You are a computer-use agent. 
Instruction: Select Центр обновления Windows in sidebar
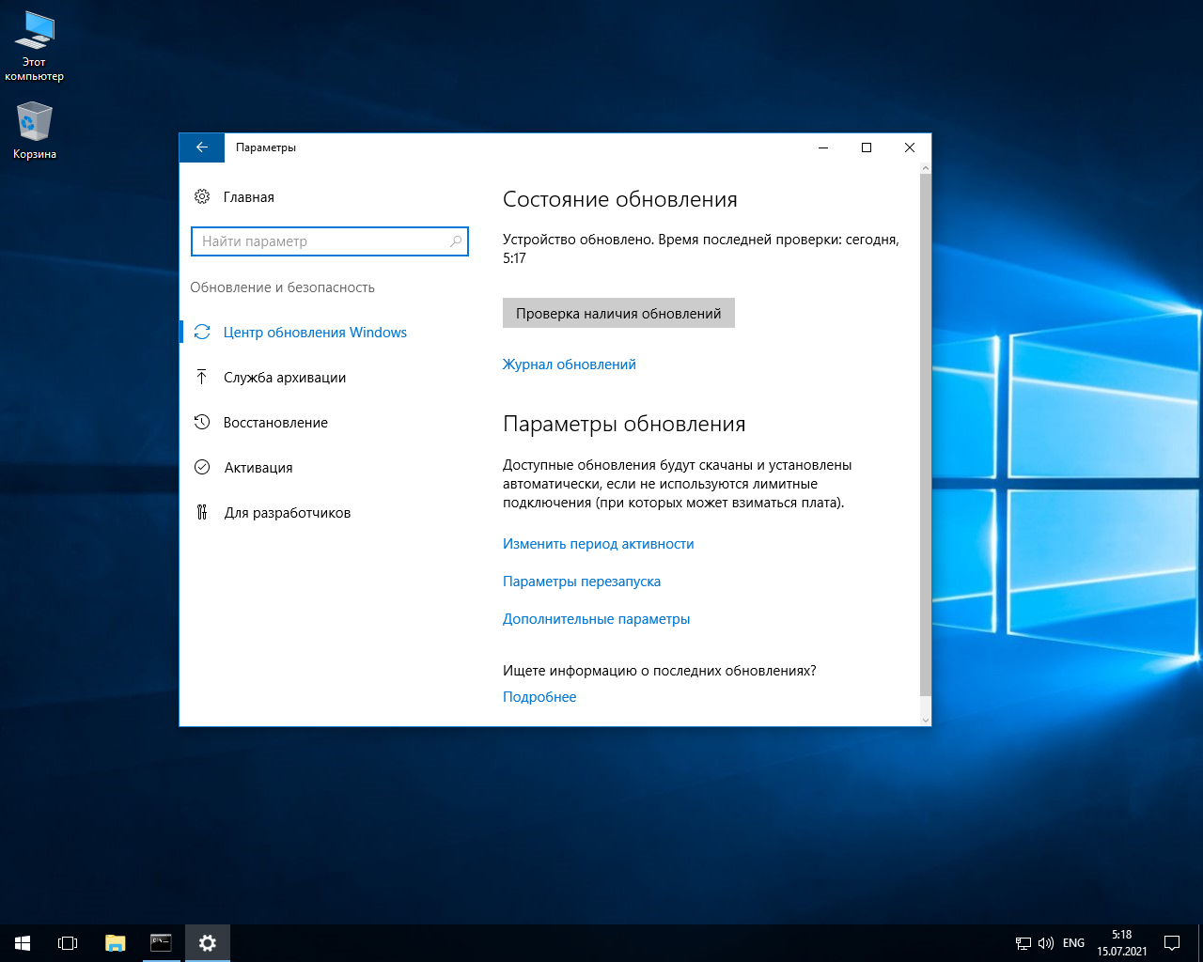click(315, 333)
